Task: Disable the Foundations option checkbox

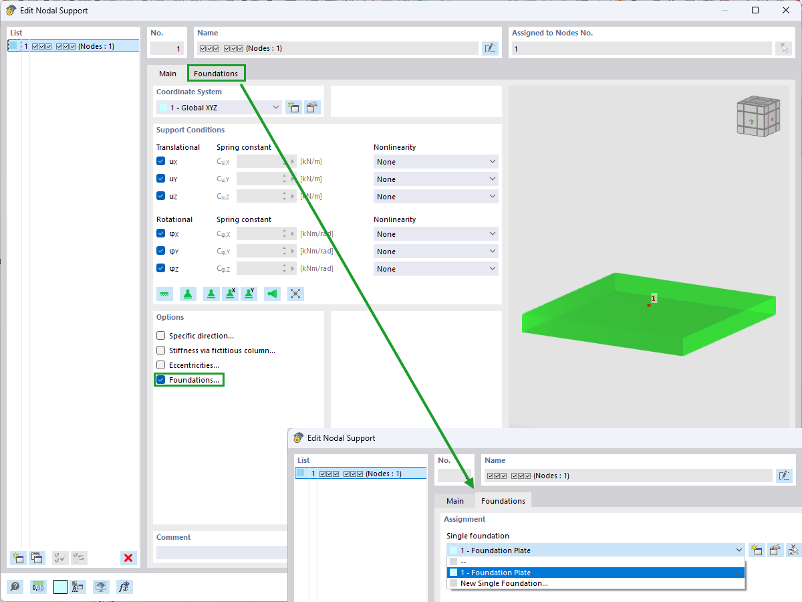Action: (x=160, y=379)
